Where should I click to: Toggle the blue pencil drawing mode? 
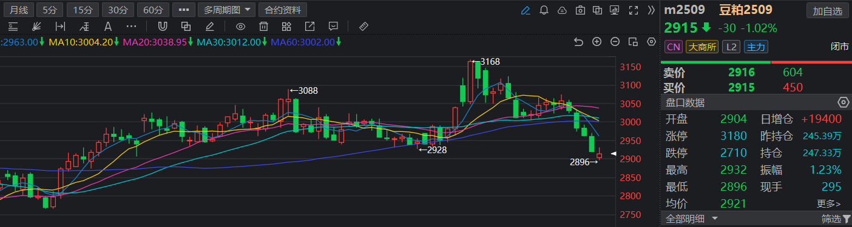[x=526, y=10]
